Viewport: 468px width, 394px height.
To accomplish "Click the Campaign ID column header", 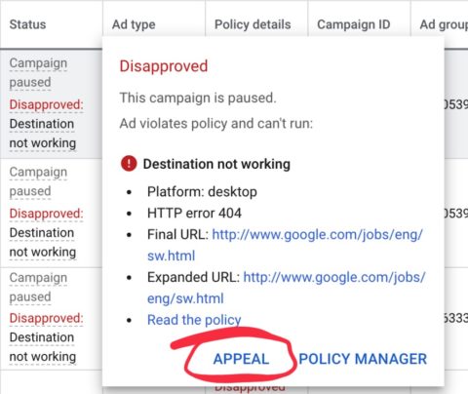I will click(x=354, y=24).
